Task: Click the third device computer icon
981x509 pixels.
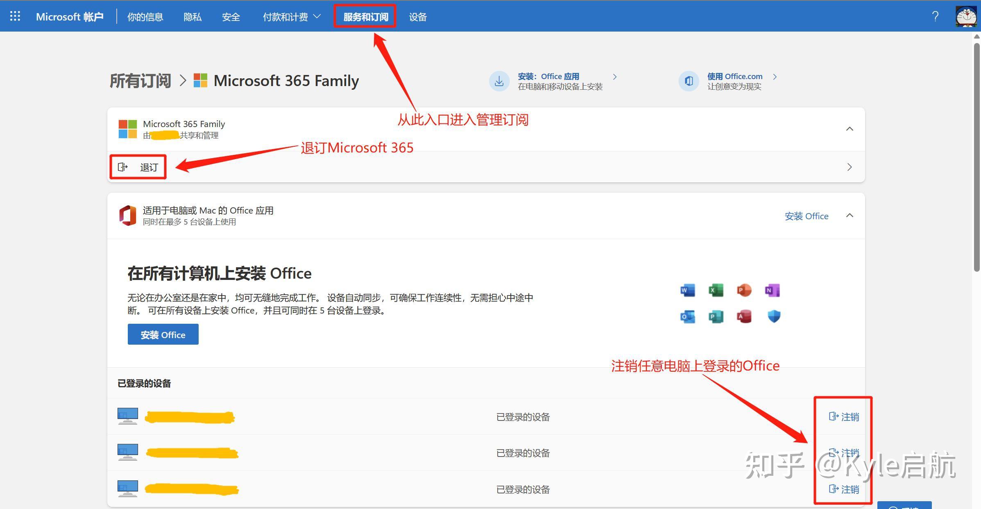Action: click(x=128, y=489)
